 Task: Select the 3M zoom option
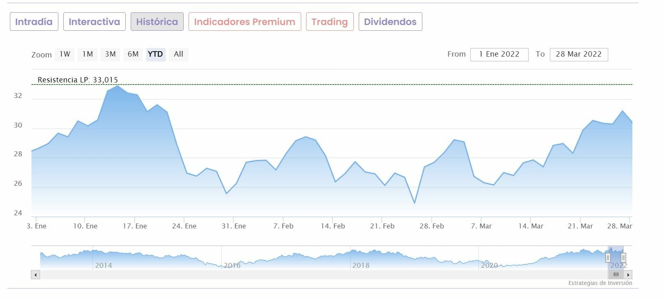(110, 54)
